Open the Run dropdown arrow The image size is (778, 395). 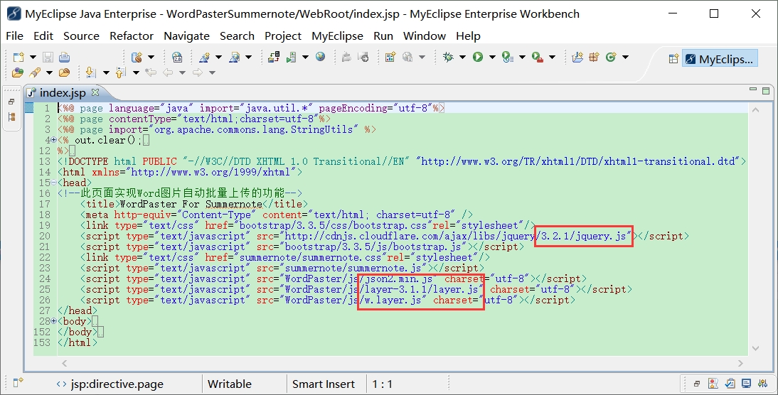click(492, 57)
